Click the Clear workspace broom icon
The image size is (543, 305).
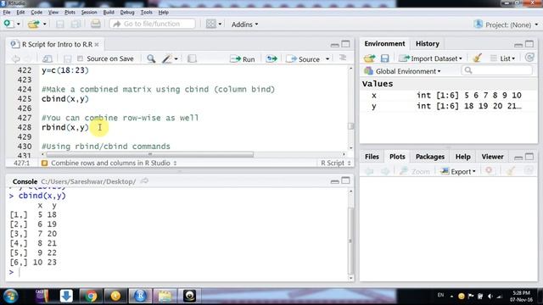point(477,58)
